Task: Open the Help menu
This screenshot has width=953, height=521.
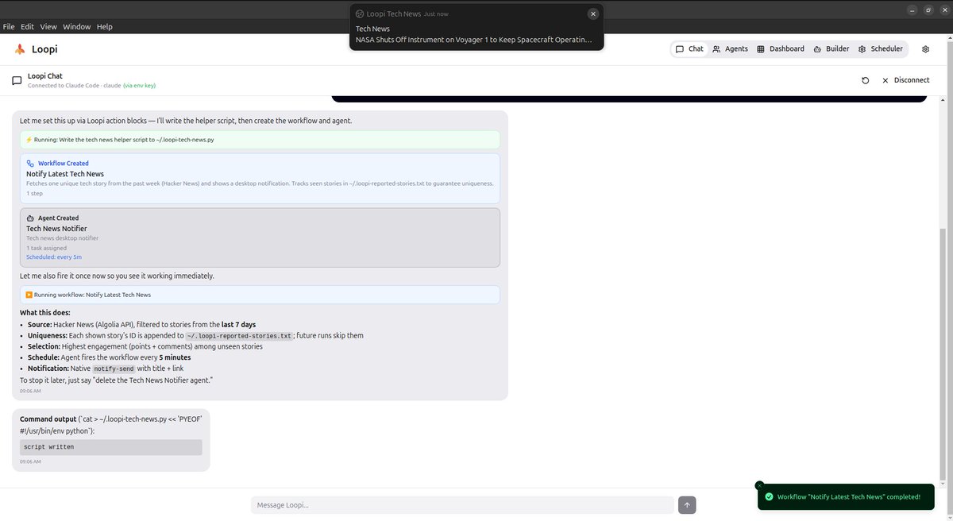Action: coord(105,26)
